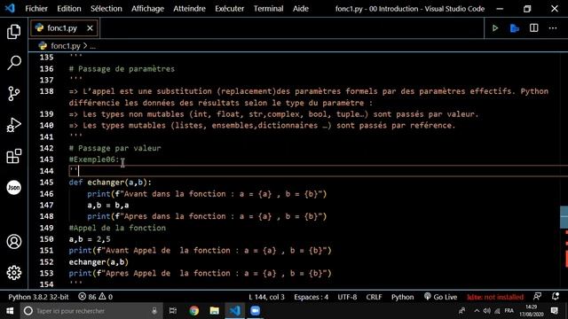Open the Affichage menu
This screenshot has width=568, height=319.
147,8
